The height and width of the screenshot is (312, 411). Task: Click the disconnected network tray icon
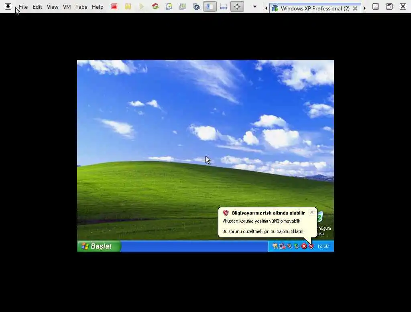[282, 246]
